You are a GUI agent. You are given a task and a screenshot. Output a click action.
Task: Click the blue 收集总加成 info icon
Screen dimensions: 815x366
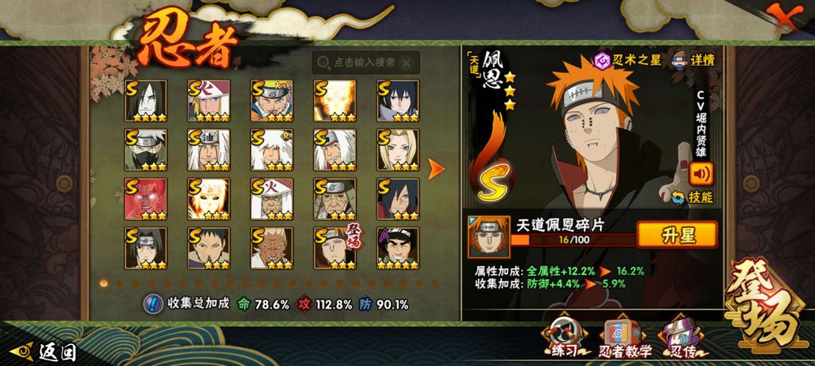(152, 303)
